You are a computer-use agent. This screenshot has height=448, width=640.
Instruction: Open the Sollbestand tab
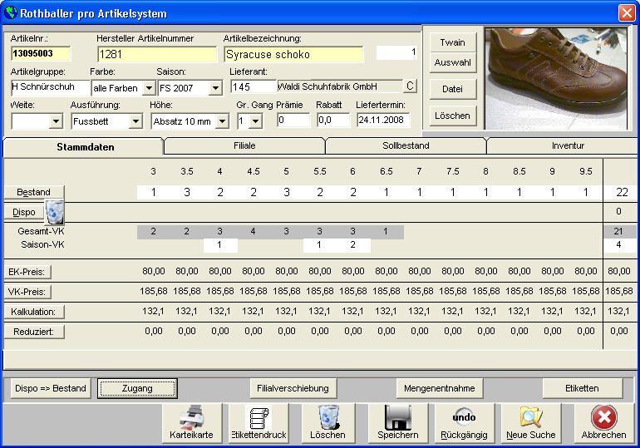coord(406,145)
